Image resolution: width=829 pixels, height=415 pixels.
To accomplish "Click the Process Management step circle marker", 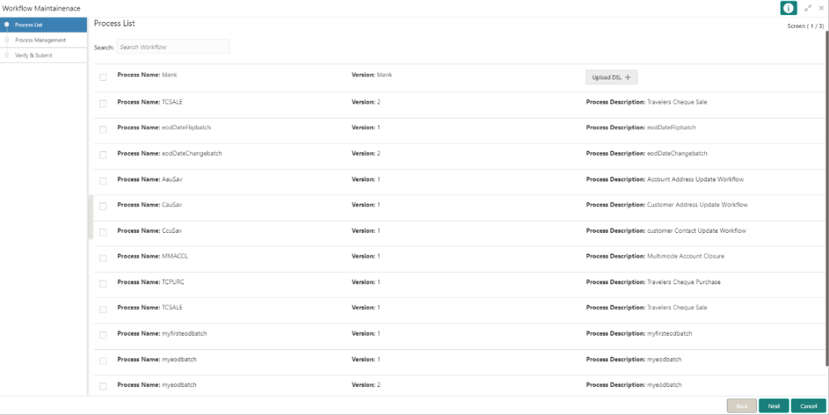I will 6,39.
